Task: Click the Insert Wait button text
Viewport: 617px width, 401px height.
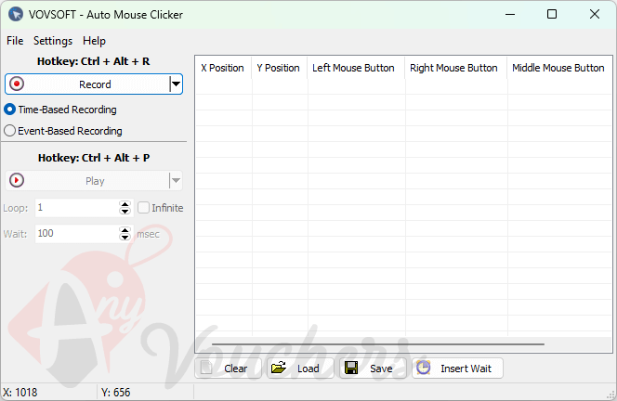Action: click(x=466, y=369)
